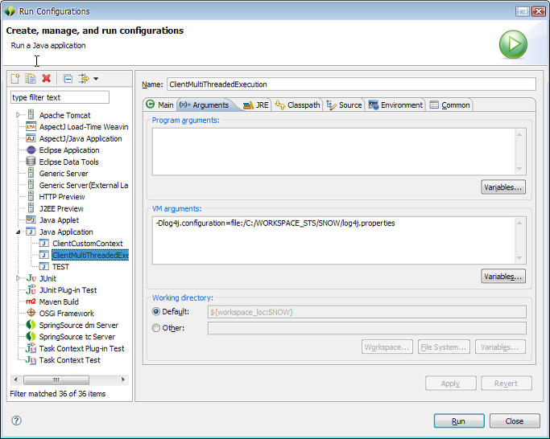Select Default working directory radio button
Image resolution: width=550 pixels, height=439 pixels.
(155, 311)
